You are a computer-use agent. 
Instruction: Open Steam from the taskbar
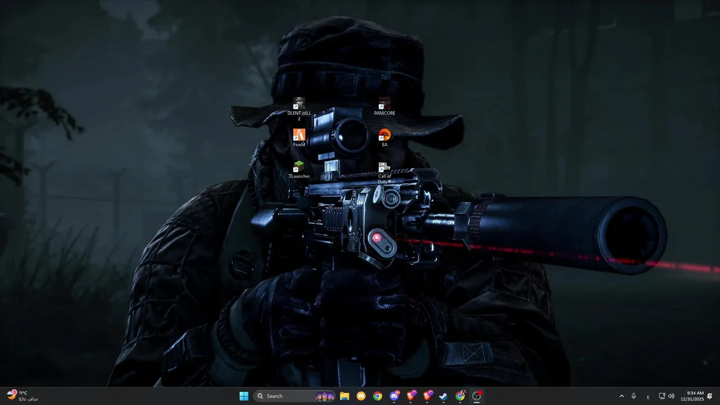tap(443, 396)
